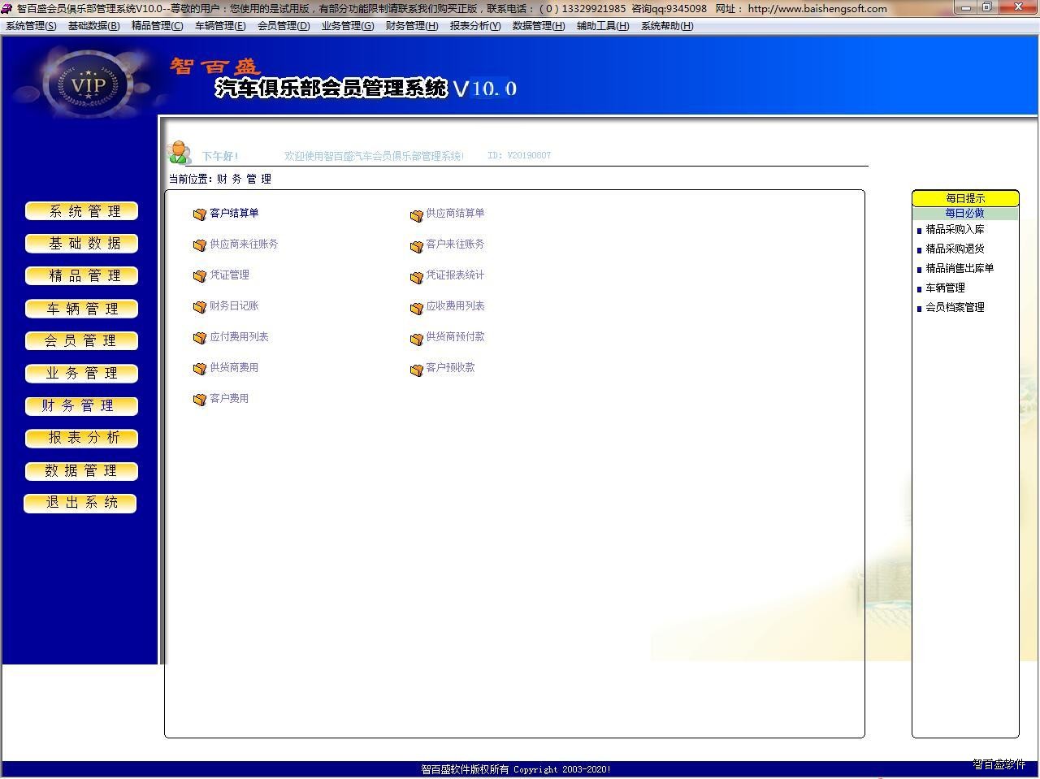Click the 应收费用列表 package icon
Screen dimensions: 1040x779
417,307
